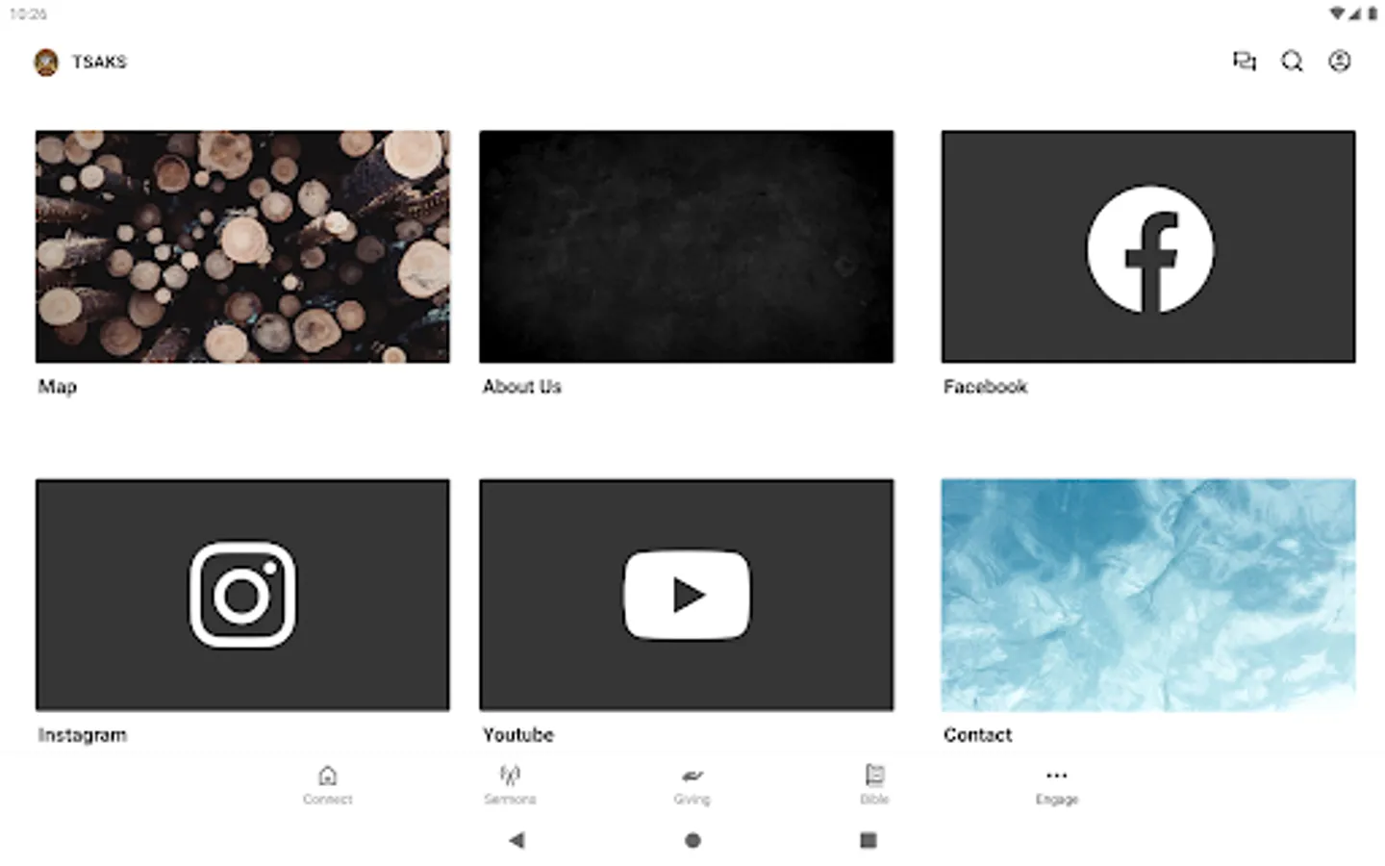Tap the TSAKS logo avatar
Viewport: 1385px width, 866px height.
[46, 63]
